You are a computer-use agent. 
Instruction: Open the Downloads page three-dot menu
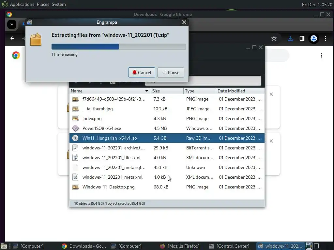[x=321, y=55]
